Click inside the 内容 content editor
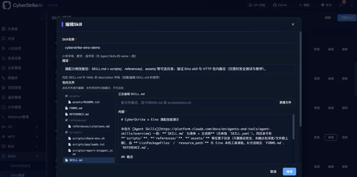Image resolution: width=357 pixels, height=177 pixels. pos(206,139)
